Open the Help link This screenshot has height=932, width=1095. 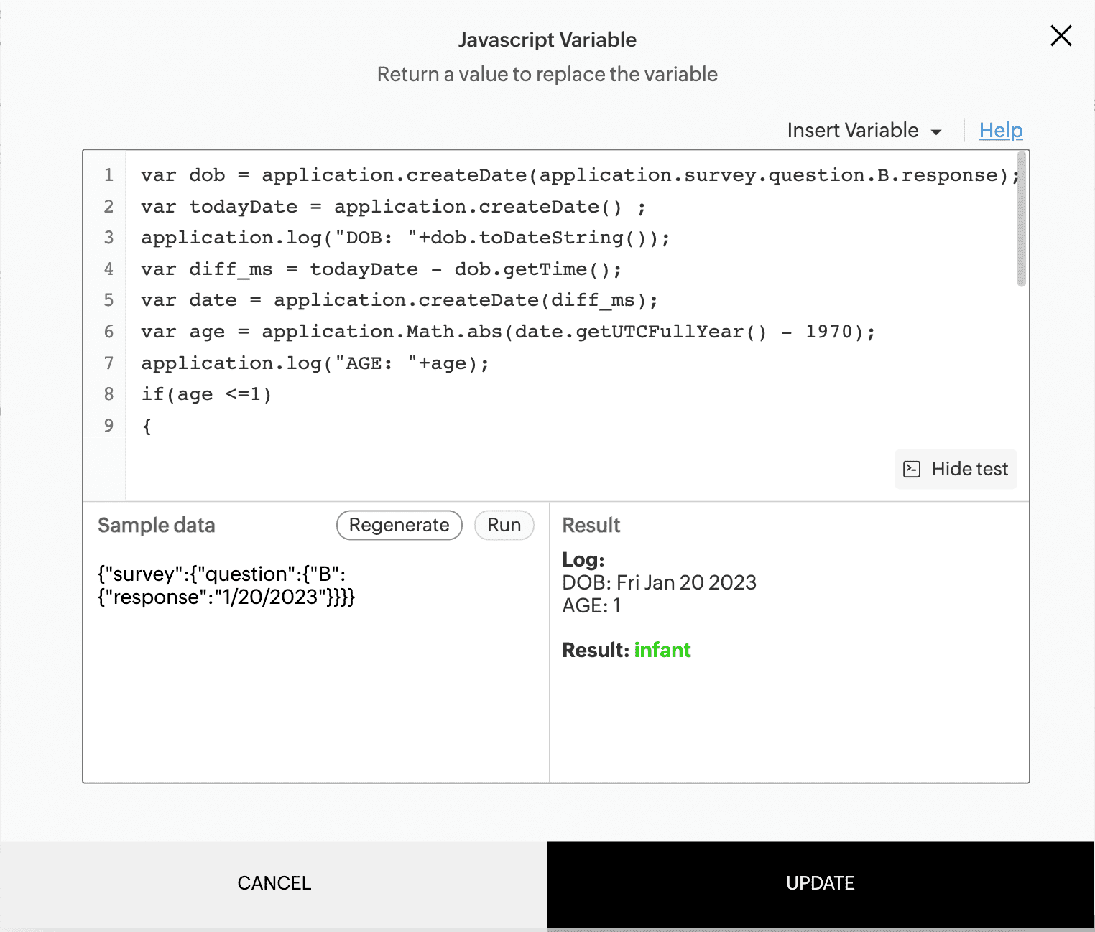pyautogui.click(x=1000, y=131)
